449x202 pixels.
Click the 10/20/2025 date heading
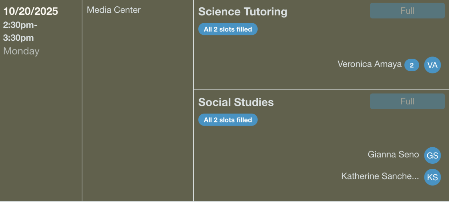pyautogui.click(x=31, y=11)
